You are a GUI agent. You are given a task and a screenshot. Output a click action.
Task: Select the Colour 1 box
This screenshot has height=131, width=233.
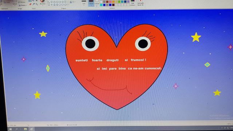tap(91, 3)
